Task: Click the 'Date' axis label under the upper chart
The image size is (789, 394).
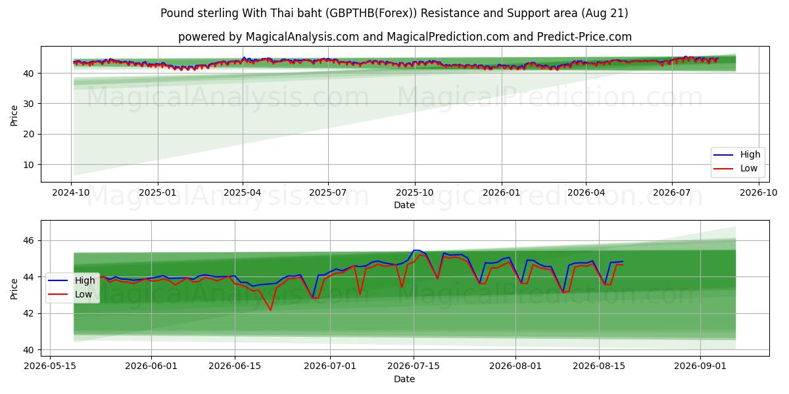Action: (x=404, y=205)
